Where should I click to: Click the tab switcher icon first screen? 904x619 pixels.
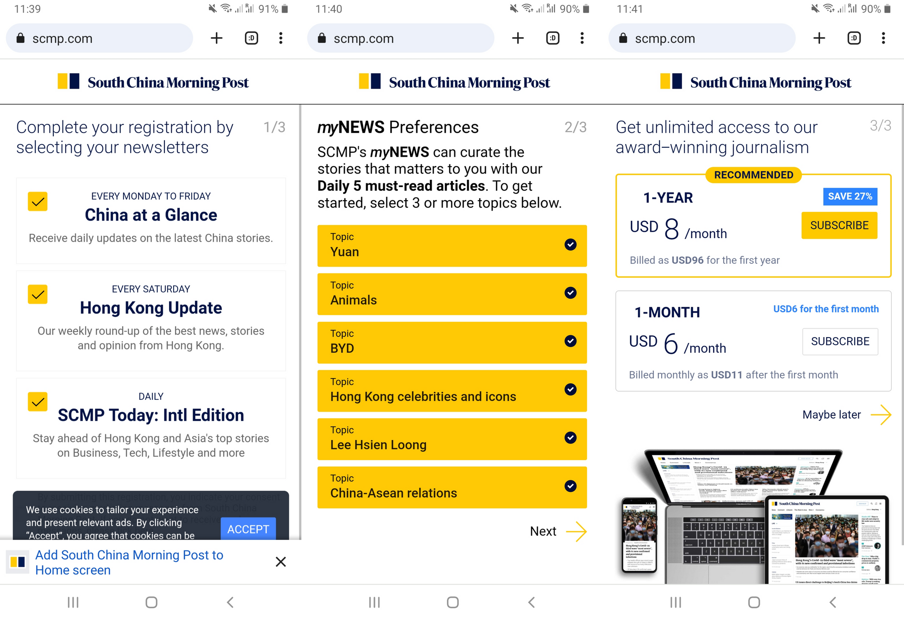[252, 38]
